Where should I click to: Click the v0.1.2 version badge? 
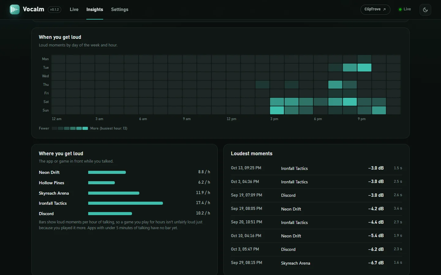[55, 9]
